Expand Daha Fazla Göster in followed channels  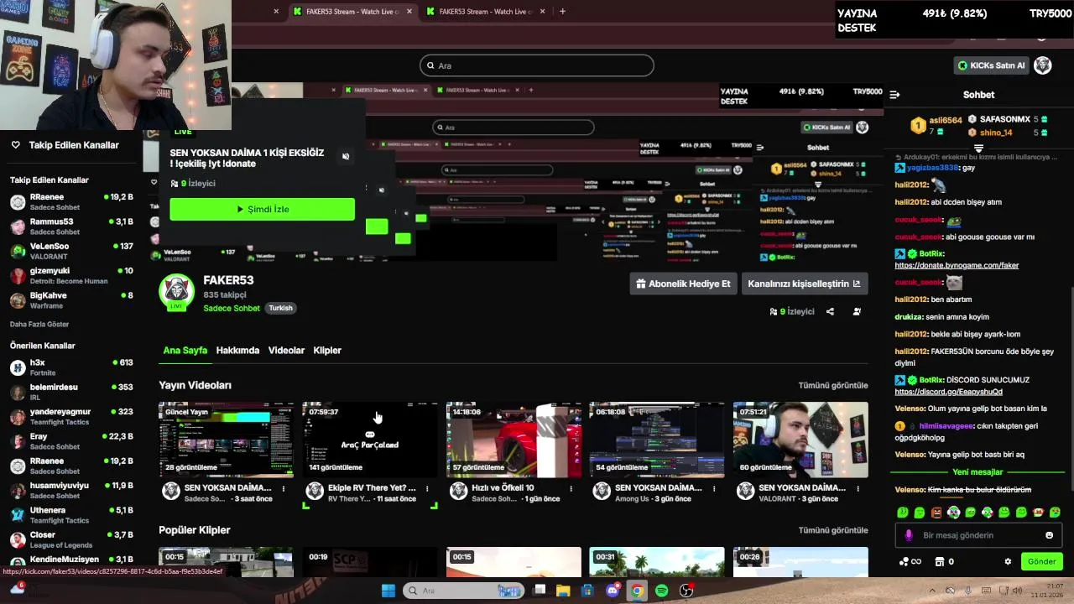point(39,324)
